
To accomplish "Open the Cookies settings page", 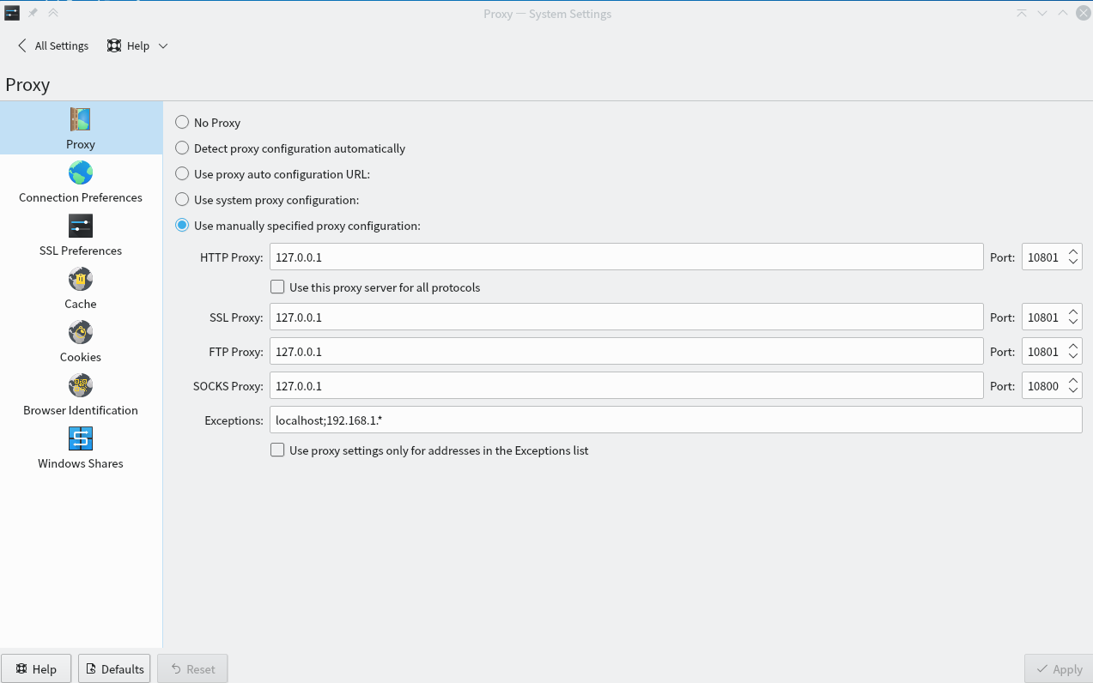I will pyautogui.click(x=80, y=341).
